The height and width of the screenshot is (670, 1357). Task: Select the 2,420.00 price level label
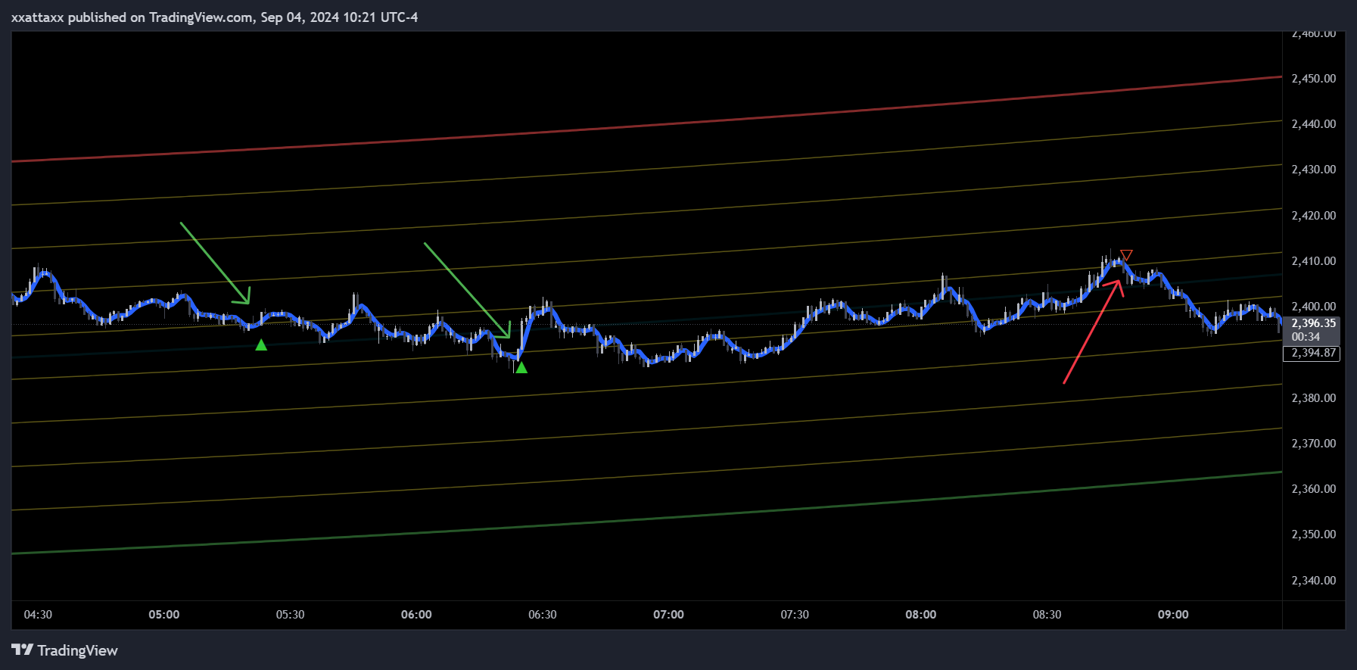[1314, 216]
